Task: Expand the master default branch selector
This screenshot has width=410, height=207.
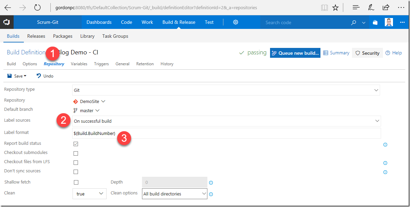Action: click(x=86, y=110)
